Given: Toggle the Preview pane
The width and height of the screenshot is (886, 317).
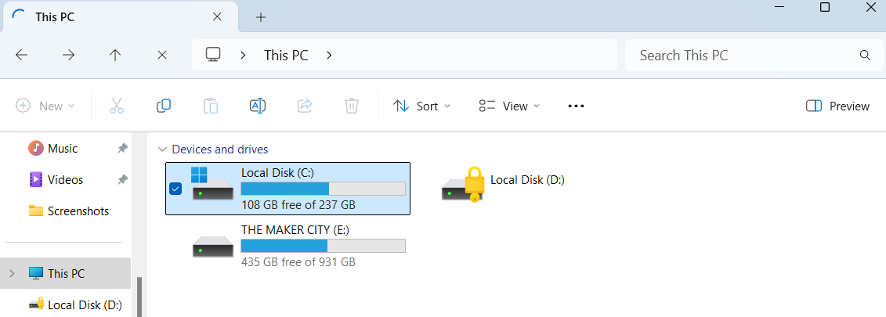Looking at the screenshot, I should click(837, 106).
